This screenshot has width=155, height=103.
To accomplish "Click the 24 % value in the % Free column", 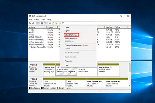I will coord(117,47).
